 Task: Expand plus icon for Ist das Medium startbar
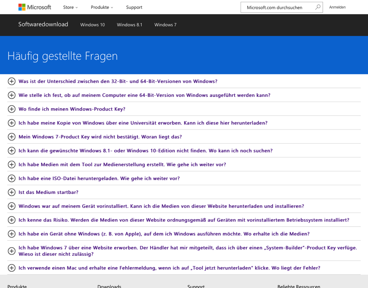[12, 192]
